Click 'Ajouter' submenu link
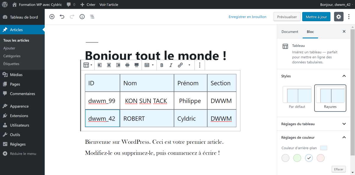Screen dimensions: 355x175 pos(9,48)
